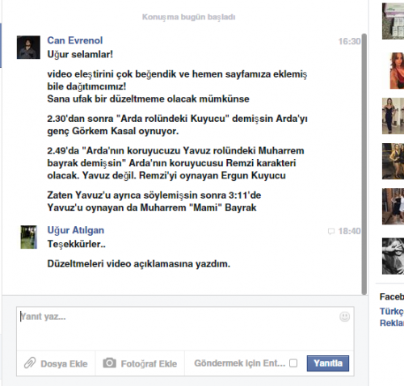This screenshot has width=404, height=386.
Task: Open the topmost sidebar product thumbnail
Action: [393, 21]
